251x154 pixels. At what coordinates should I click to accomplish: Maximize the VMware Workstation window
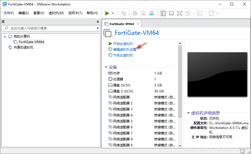(232, 4)
